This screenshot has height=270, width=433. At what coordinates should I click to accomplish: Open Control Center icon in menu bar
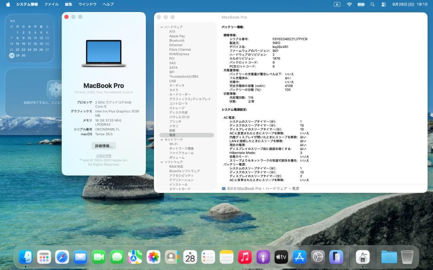384,4
